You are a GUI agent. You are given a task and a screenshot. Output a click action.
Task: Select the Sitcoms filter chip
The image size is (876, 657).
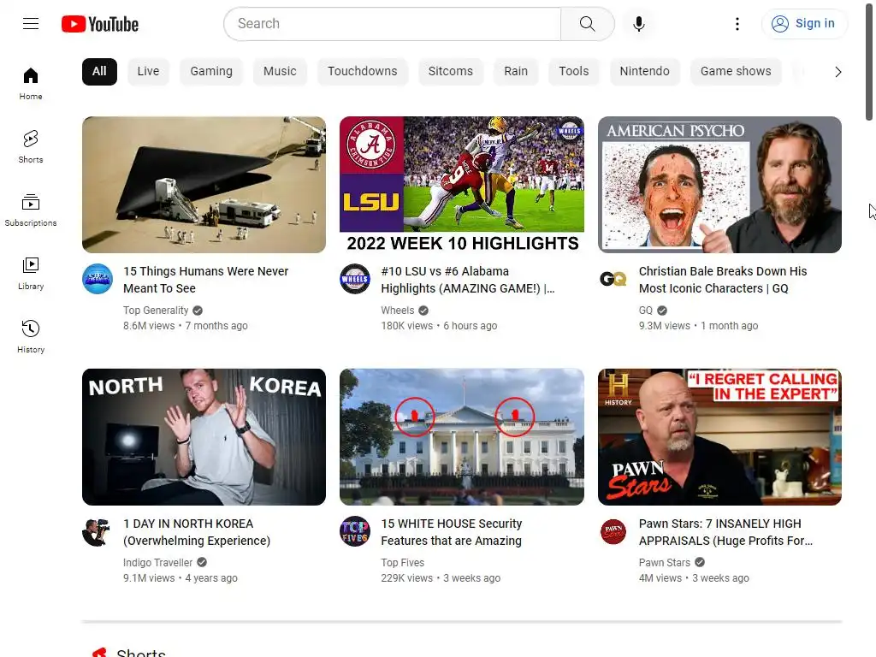pos(450,72)
